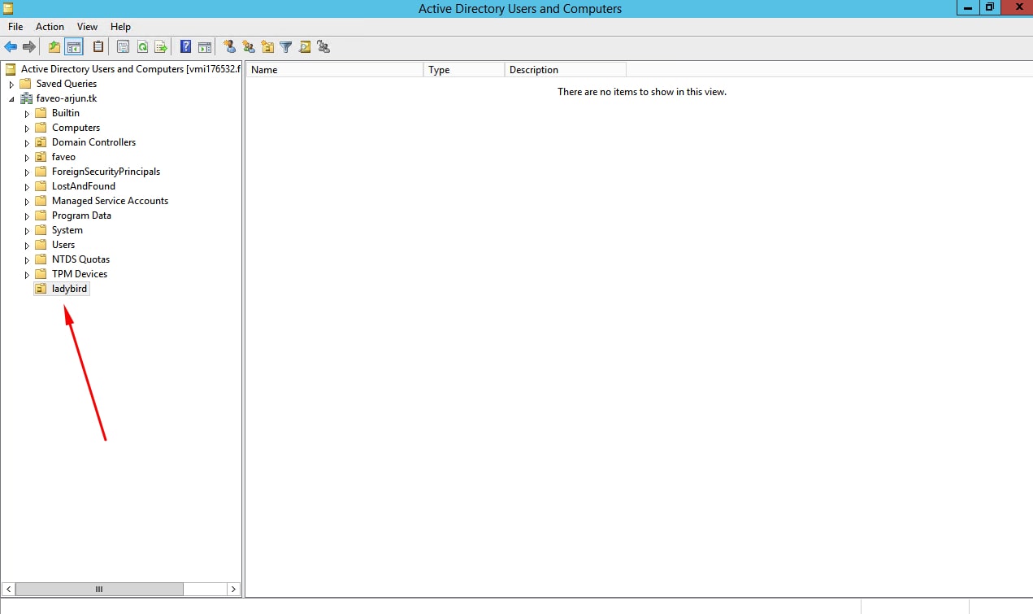The image size is (1033, 614).
Task: Create a new group using the toolbar icon
Action: point(248,46)
